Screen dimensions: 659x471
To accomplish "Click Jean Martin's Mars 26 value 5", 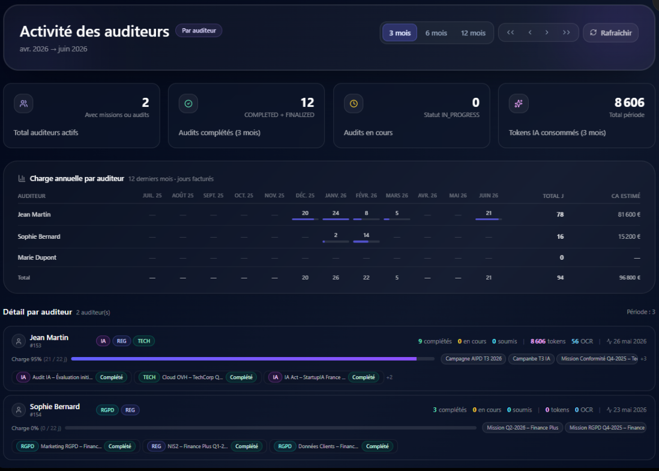I will tap(397, 213).
